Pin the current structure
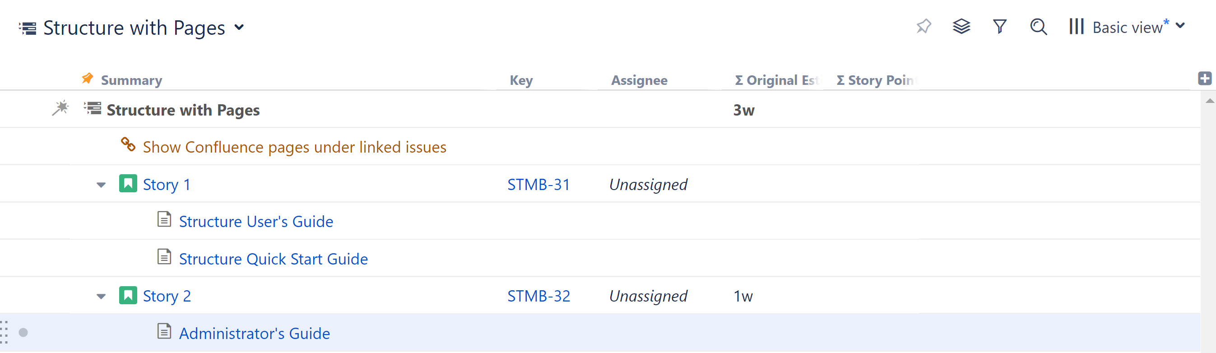 924,27
